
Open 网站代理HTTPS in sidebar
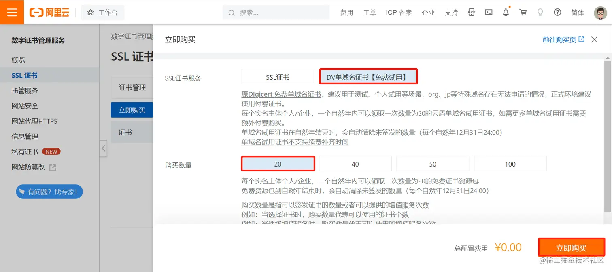[34, 121]
